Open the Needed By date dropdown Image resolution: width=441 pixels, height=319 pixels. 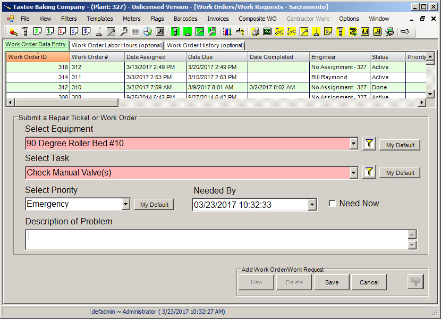[312, 205]
